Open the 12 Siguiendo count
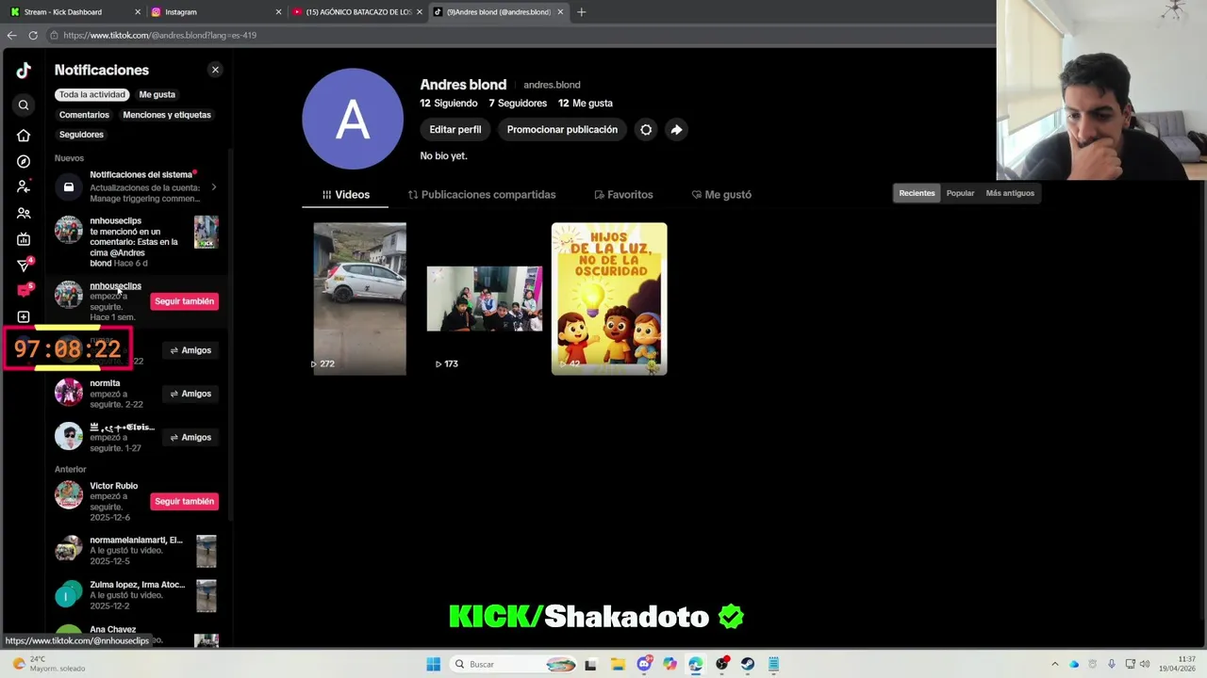 (x=449, y=104)
